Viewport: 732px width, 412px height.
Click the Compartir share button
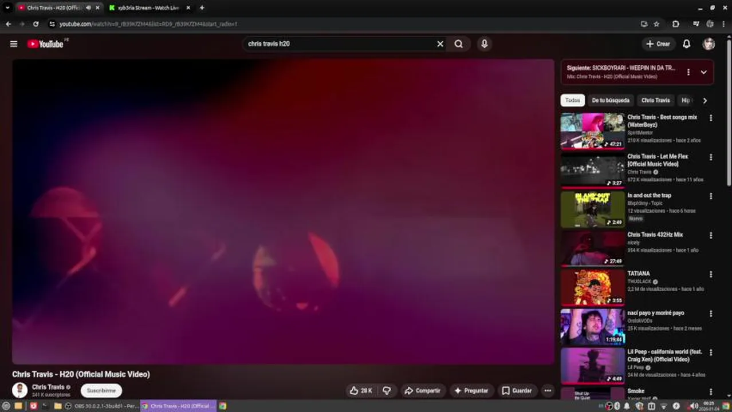tap(422, 390)
